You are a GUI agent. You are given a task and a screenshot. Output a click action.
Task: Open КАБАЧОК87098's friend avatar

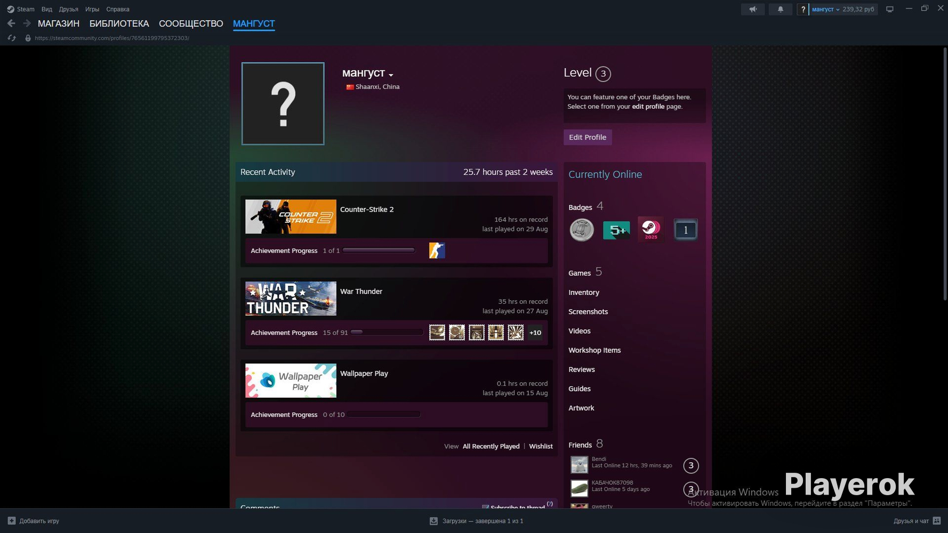coord(580,488)
